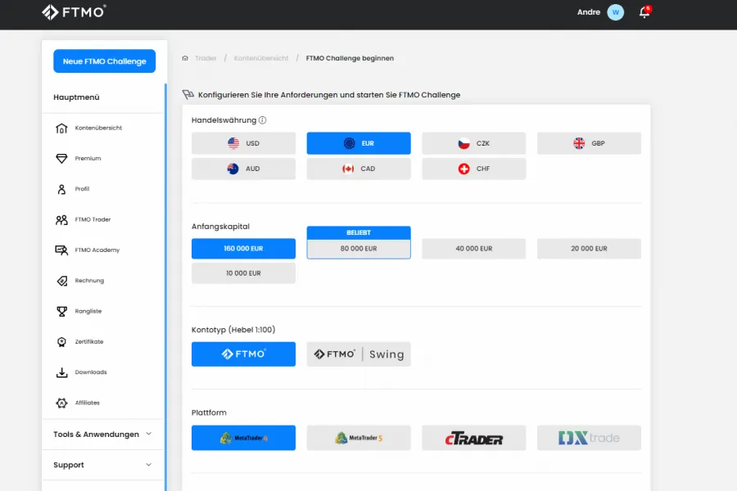Click the Premium diamond icon

click(61, 159)
